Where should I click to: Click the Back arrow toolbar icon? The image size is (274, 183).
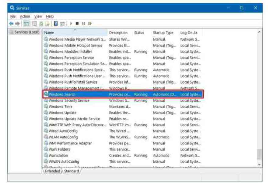[x=12, y=23]
